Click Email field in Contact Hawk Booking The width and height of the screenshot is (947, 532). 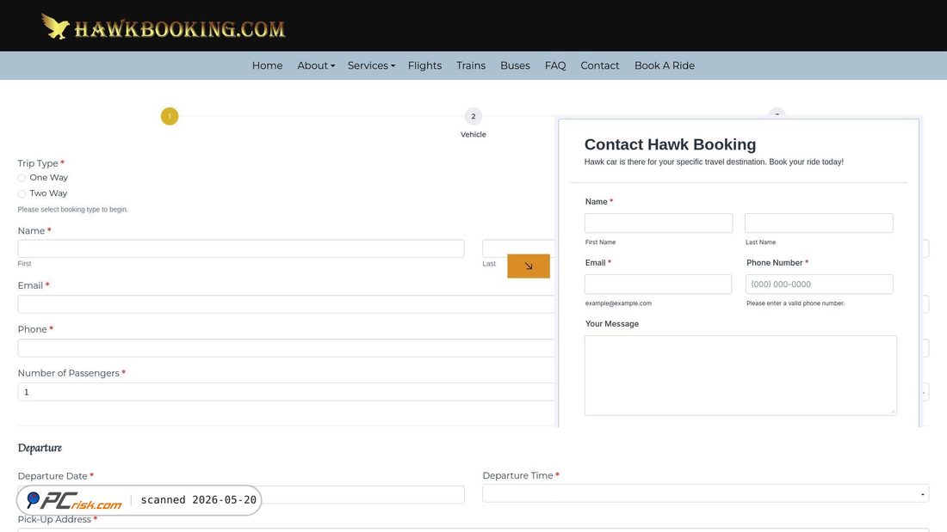coord(658,284)
